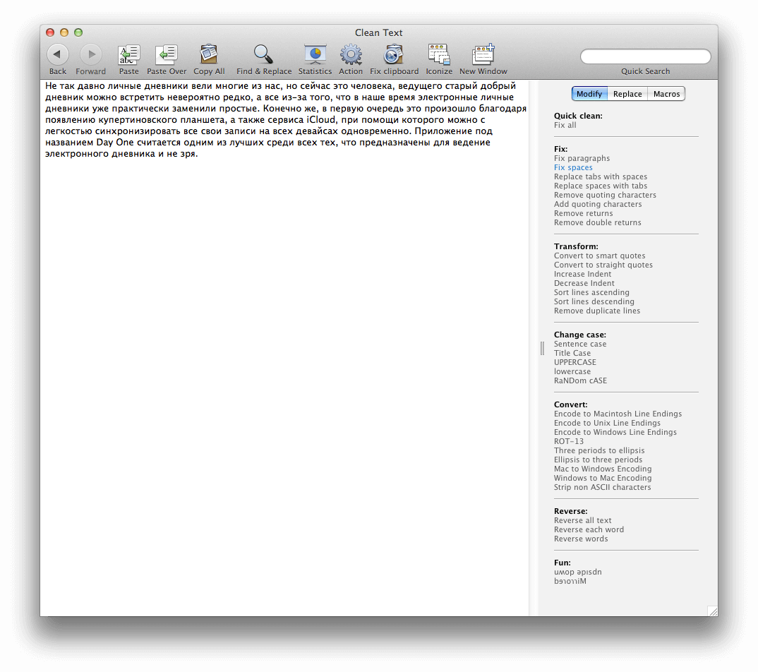Run Fix all quick clean
758x672 pixels.
pos(565,125)
